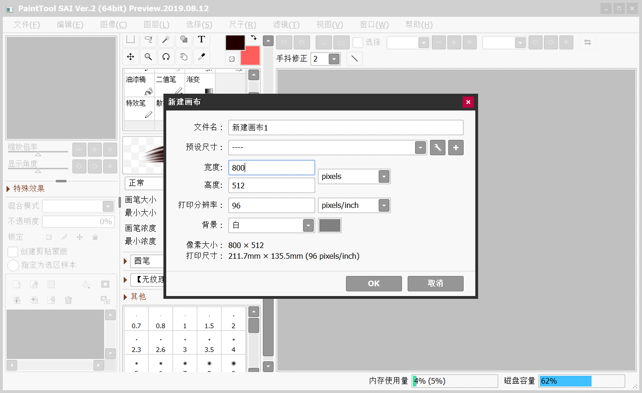Select the hand pan tool
This screenshot has width=642, height=393.
[x=184, y=57]
